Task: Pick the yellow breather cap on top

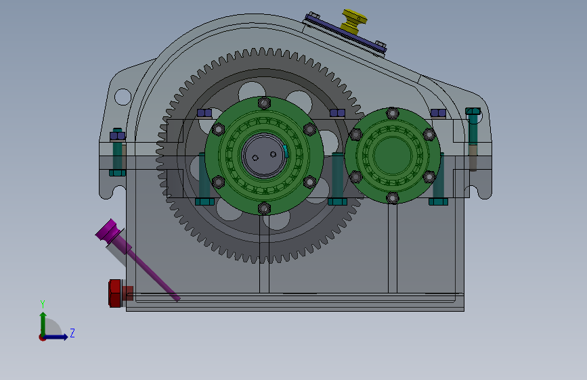Action: (x=353, y=22)
